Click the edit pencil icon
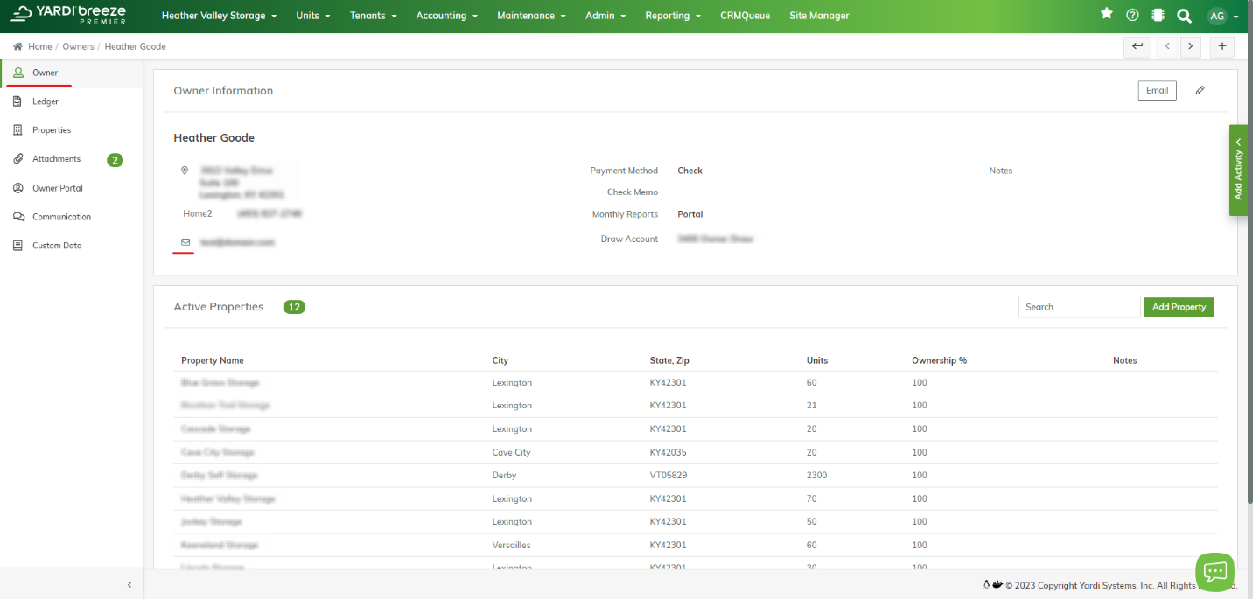Viewport: 1253px width, 599px height. coord(1200,90)
